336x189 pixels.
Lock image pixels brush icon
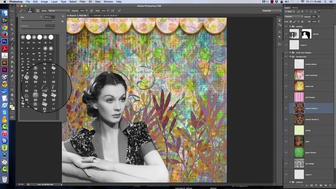point(295,22)
